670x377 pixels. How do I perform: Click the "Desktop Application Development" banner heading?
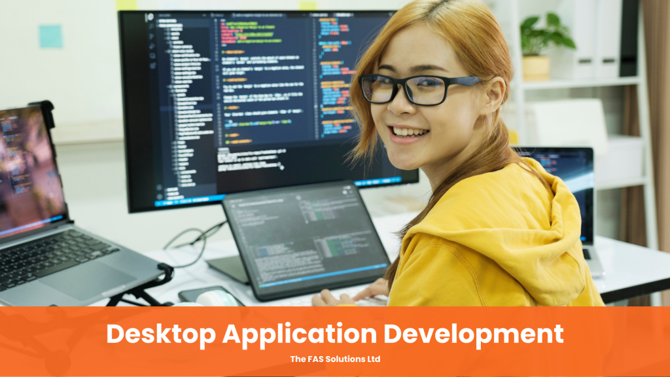click(x=334, y=334)
